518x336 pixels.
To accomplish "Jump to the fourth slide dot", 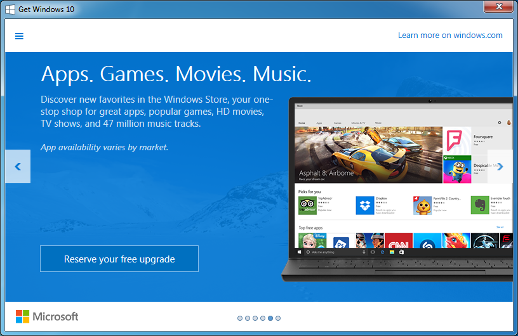I will point(263,318).
